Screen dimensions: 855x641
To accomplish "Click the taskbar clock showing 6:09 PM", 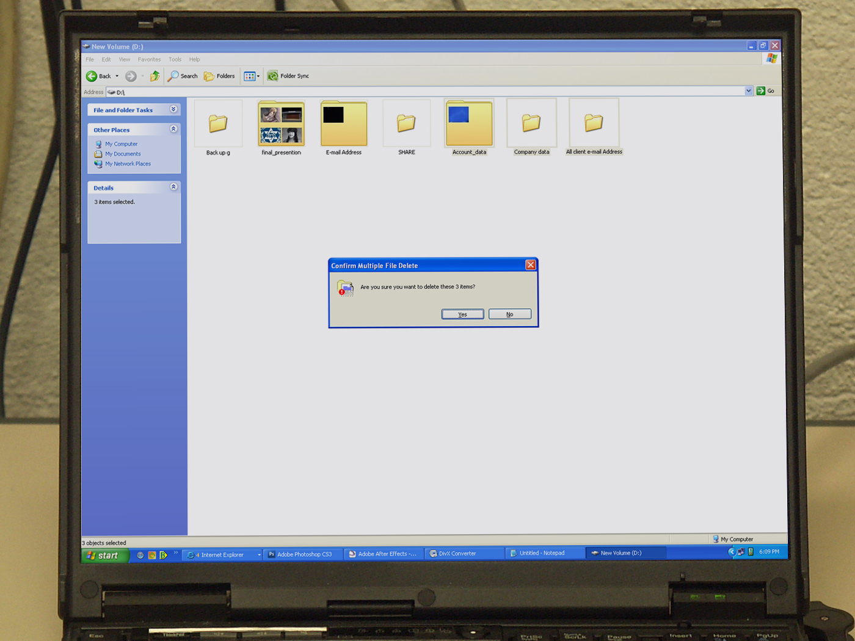I will (x=769, y=552).
